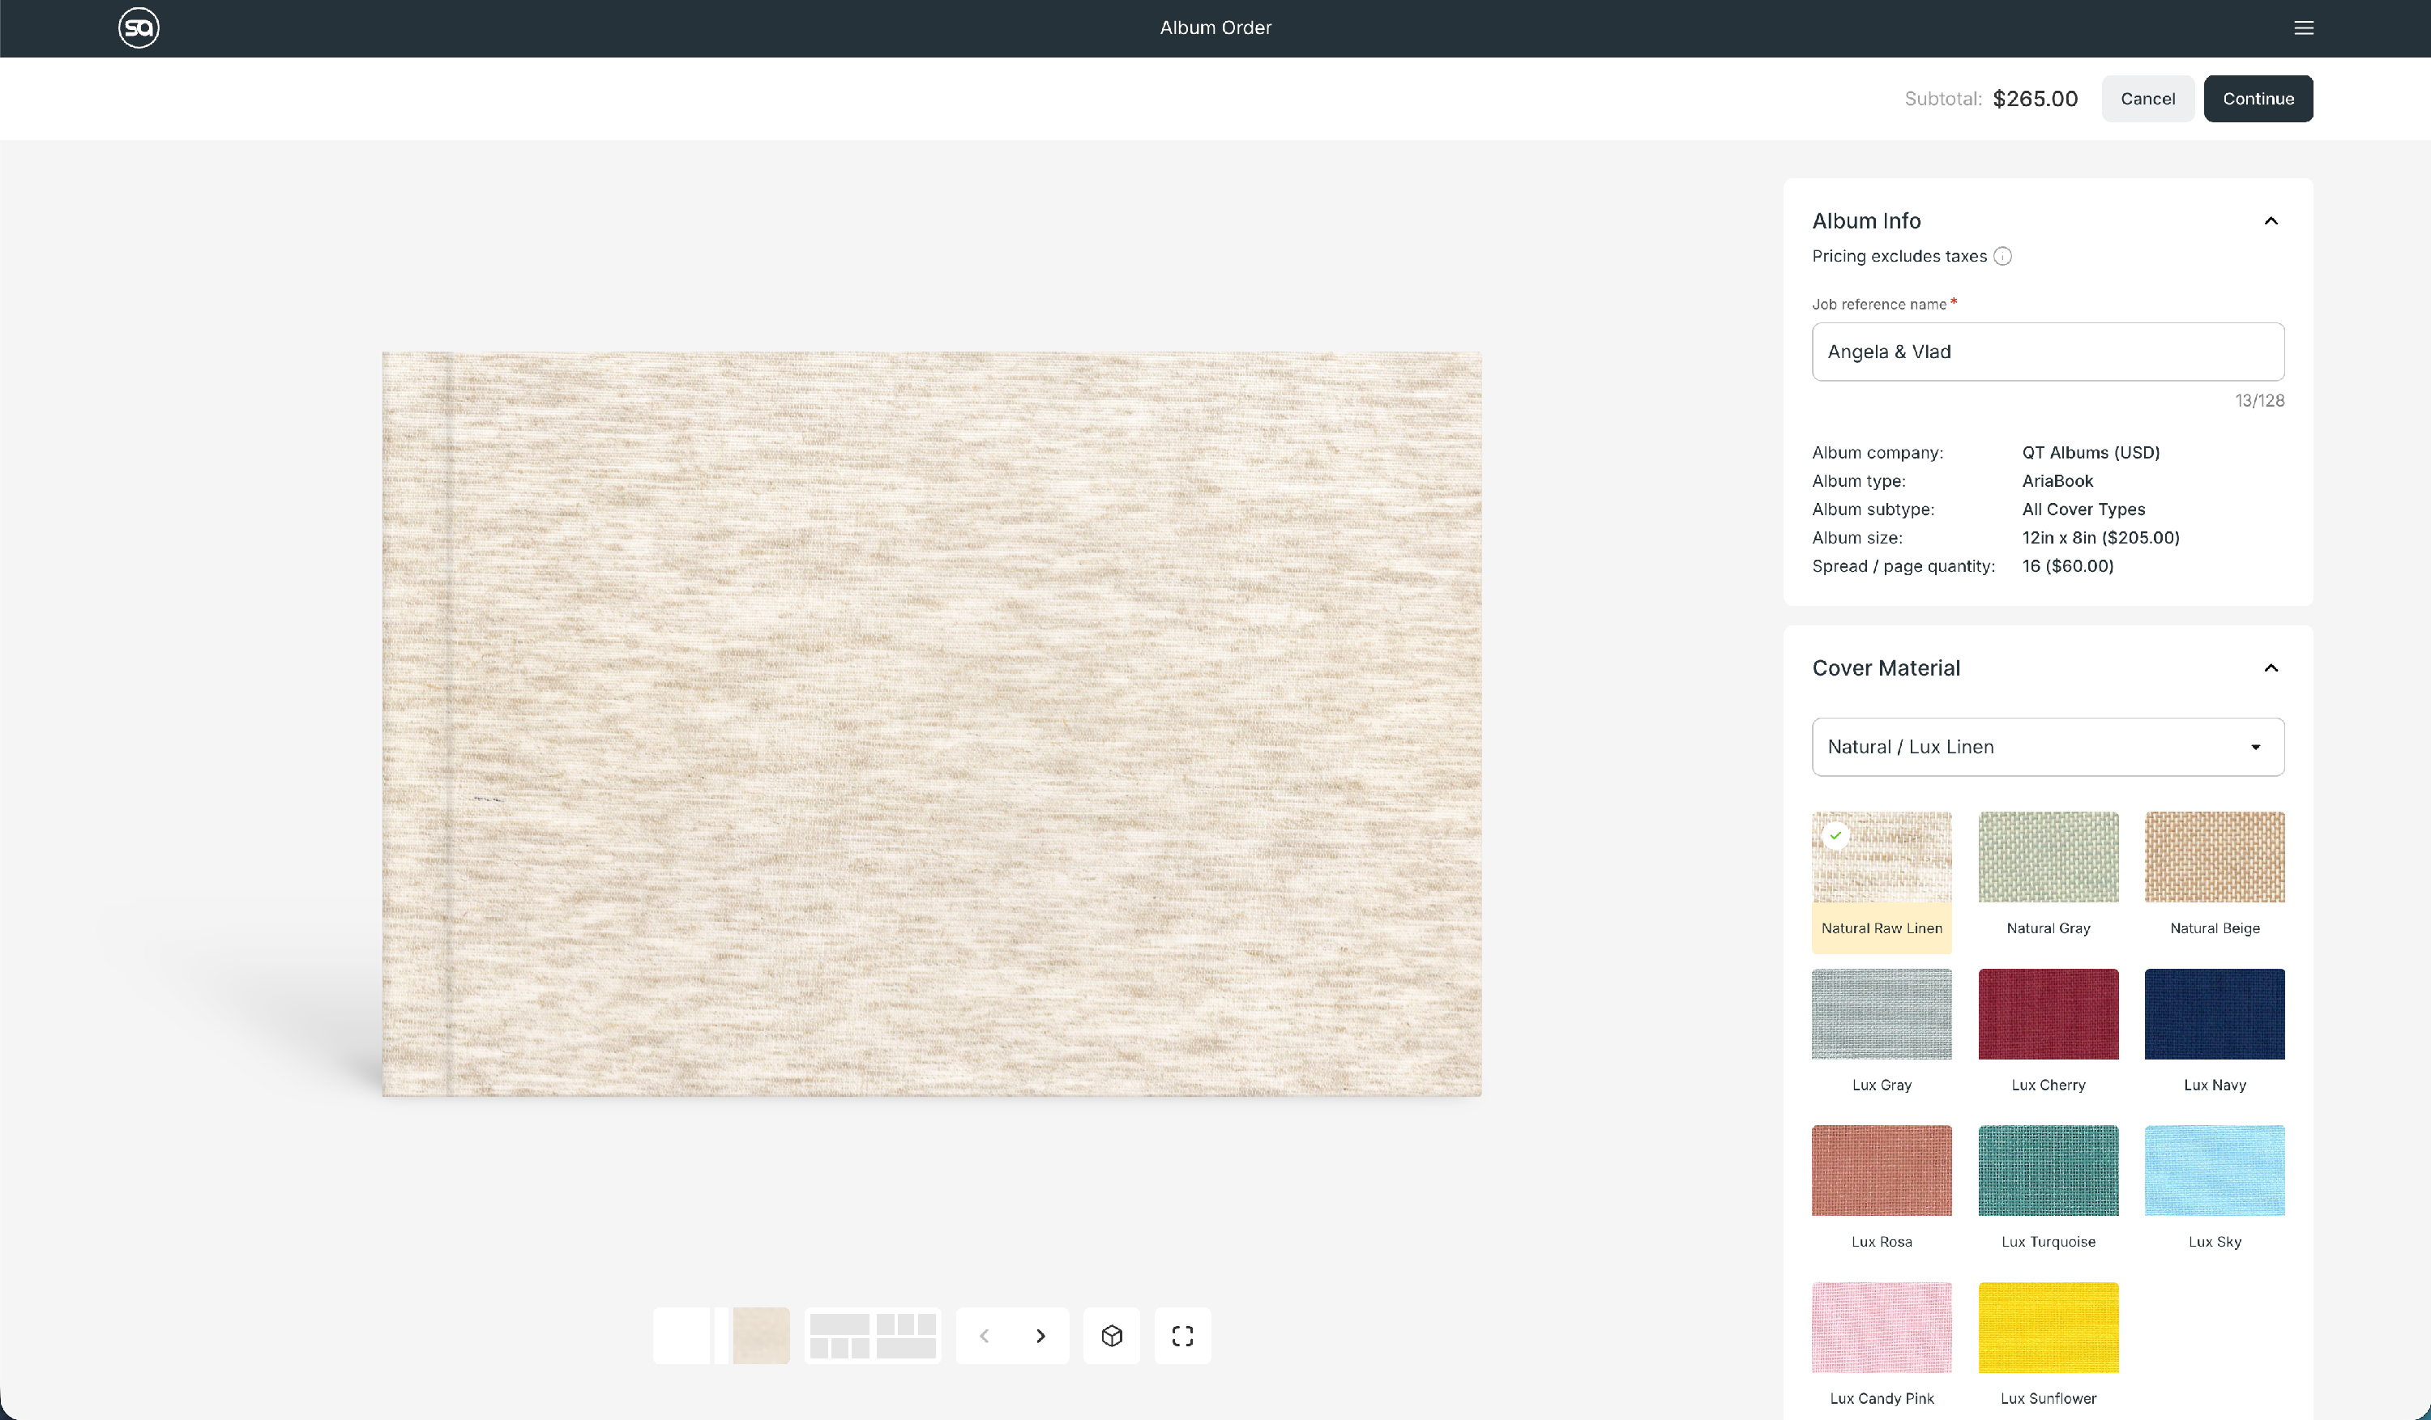Select the cover thumbnail view
Viewport: 2431px width, 1420px height.
[721, 1335]
